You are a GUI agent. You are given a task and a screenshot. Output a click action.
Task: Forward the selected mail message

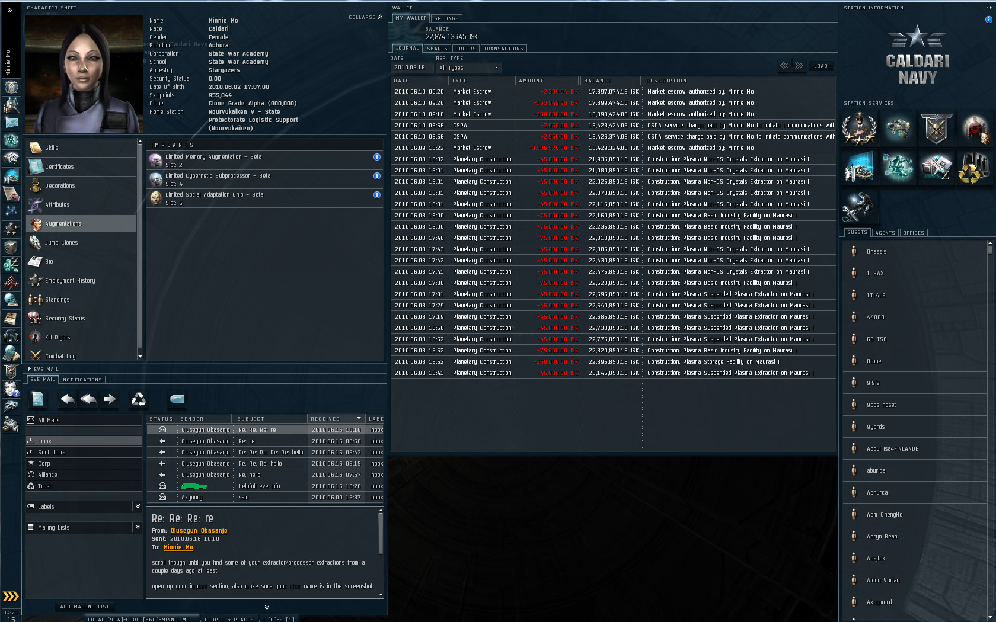(110, 399)
